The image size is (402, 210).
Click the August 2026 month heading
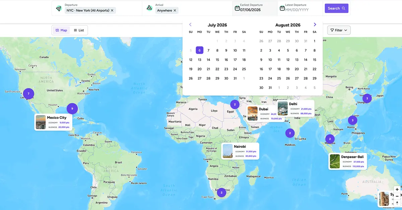pyautogui.click(x=288, y=25)
